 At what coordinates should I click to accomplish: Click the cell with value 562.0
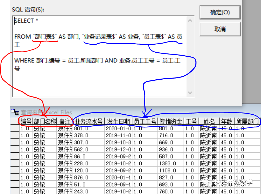89,149
